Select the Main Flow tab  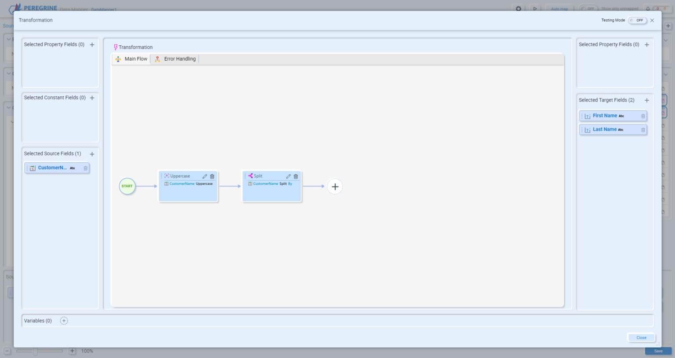[x=131, y=59]
